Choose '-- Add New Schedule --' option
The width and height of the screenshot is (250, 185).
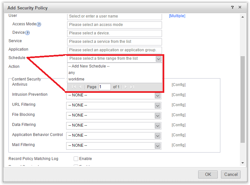pyautogui.click(x=89, y=66)
